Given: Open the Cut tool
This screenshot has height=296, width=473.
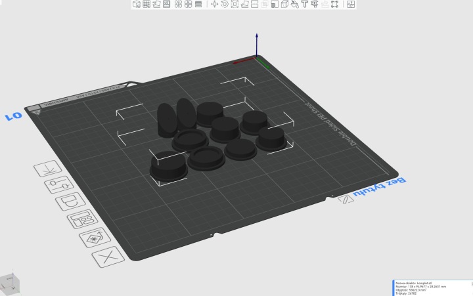Looking at the screenshot, I should pyautogui.click(x=255, y=4).
